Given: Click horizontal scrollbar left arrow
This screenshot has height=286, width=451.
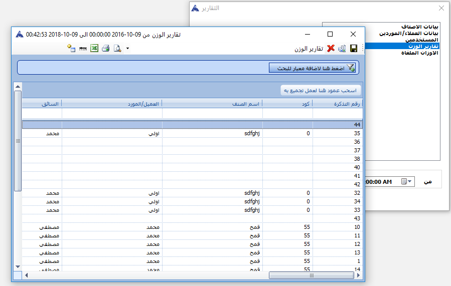Looking at the screenshot, I should point(27,275).
